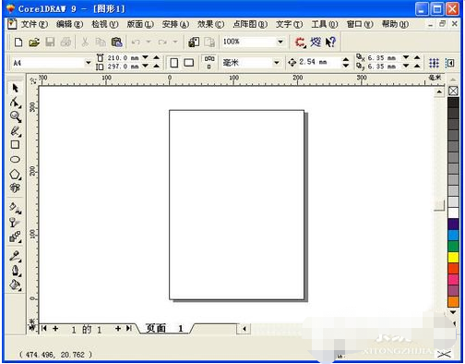The height and width of the screenshot is (364, 465).
Task: Click the Paste clipboard icon
Action: (x=116, y=42)
